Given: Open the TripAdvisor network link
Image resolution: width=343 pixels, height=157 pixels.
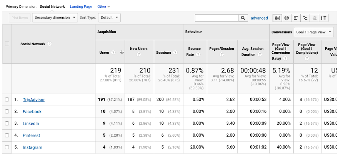Looking at the screenshot, I should [34, 100].
